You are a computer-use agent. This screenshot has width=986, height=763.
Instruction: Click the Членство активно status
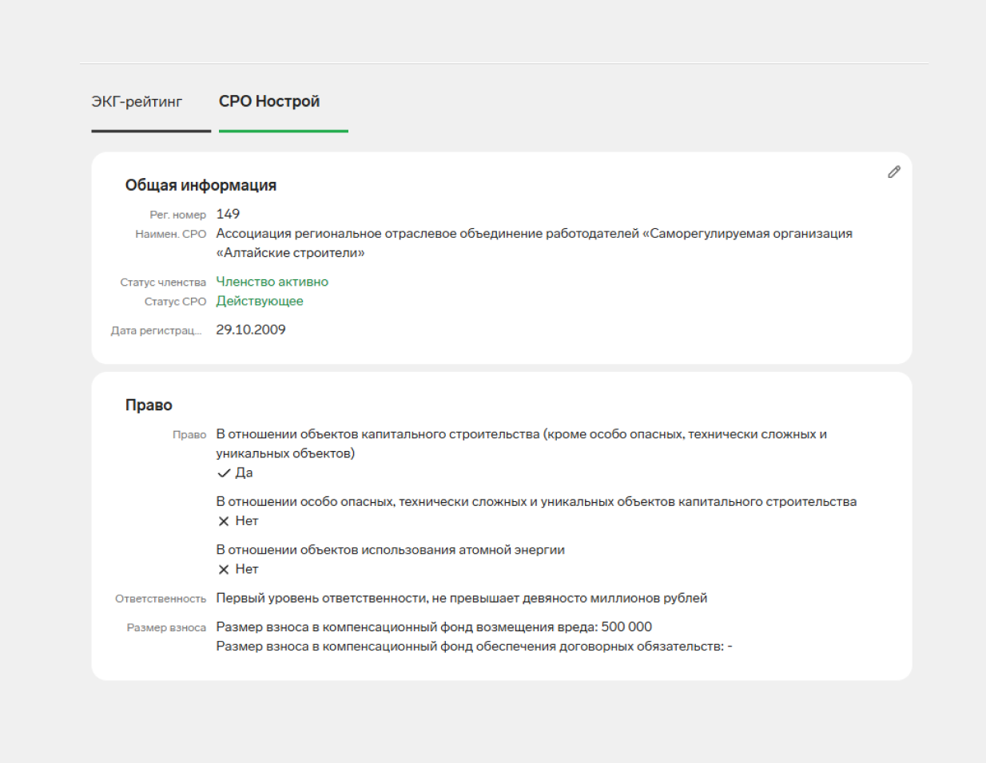pyautogui.click(x=272, y=282)
